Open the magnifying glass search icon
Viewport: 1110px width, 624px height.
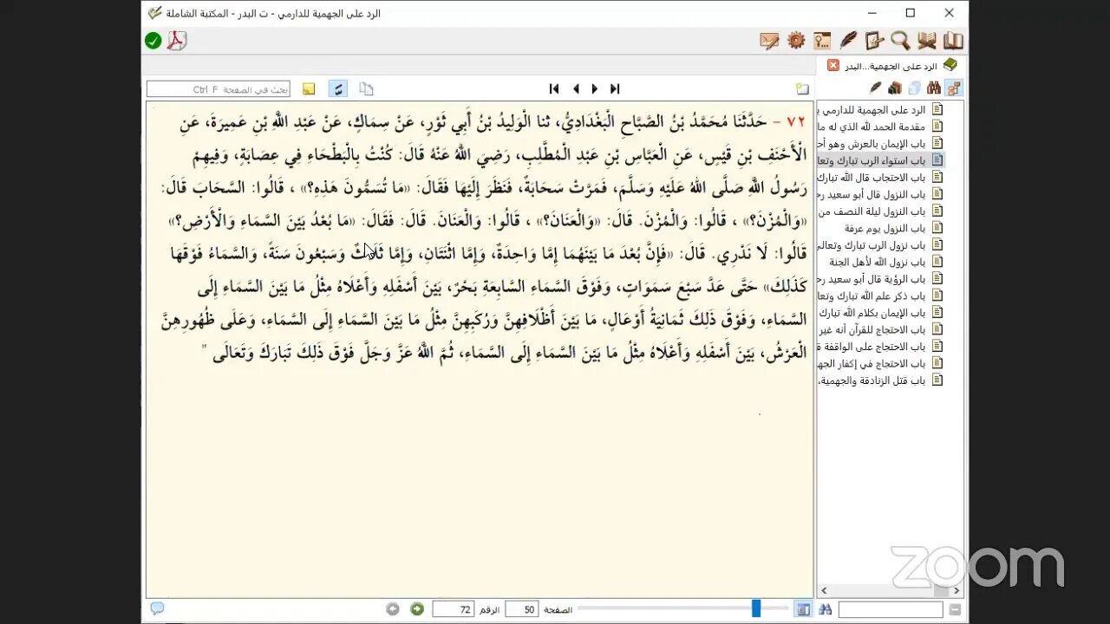[900, 41]
